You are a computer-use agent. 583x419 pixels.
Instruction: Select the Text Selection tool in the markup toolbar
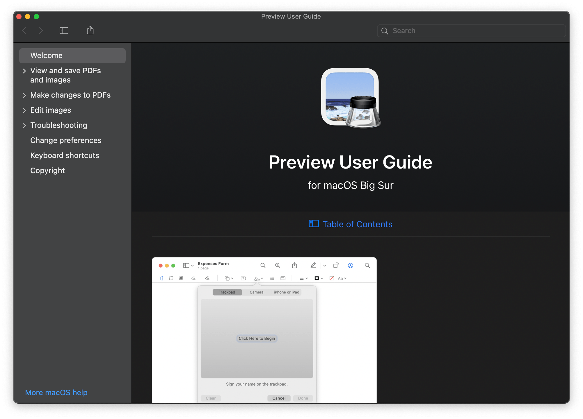(161, 278)
